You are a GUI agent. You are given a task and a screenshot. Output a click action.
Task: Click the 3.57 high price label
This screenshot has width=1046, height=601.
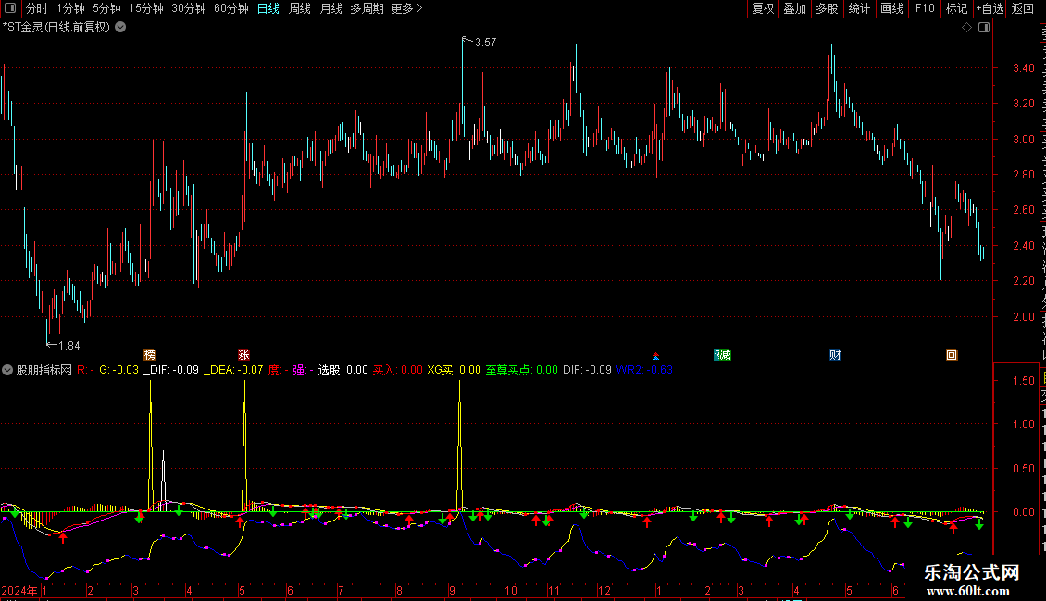pyautogui.click(x=486, y=42)
